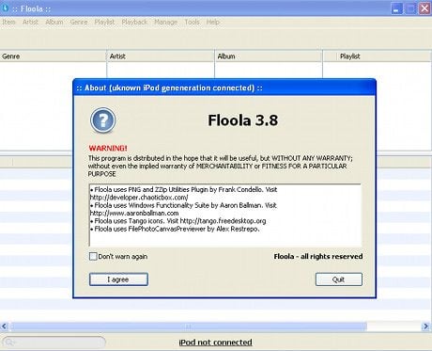Click the Floola app icon in title bar
This screenshot has height=351, width=432.
(x=5, y=8)
